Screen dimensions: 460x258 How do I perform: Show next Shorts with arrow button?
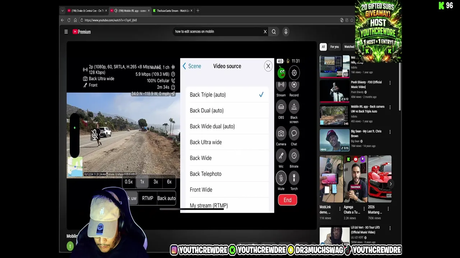pyautogui.click(x=391, y=184)
